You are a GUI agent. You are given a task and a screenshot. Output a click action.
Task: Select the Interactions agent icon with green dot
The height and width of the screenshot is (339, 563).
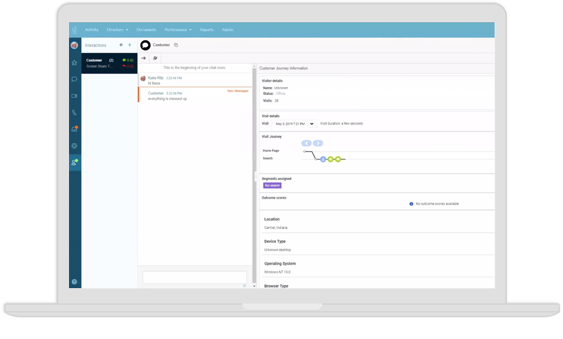(x=75, y=162)
